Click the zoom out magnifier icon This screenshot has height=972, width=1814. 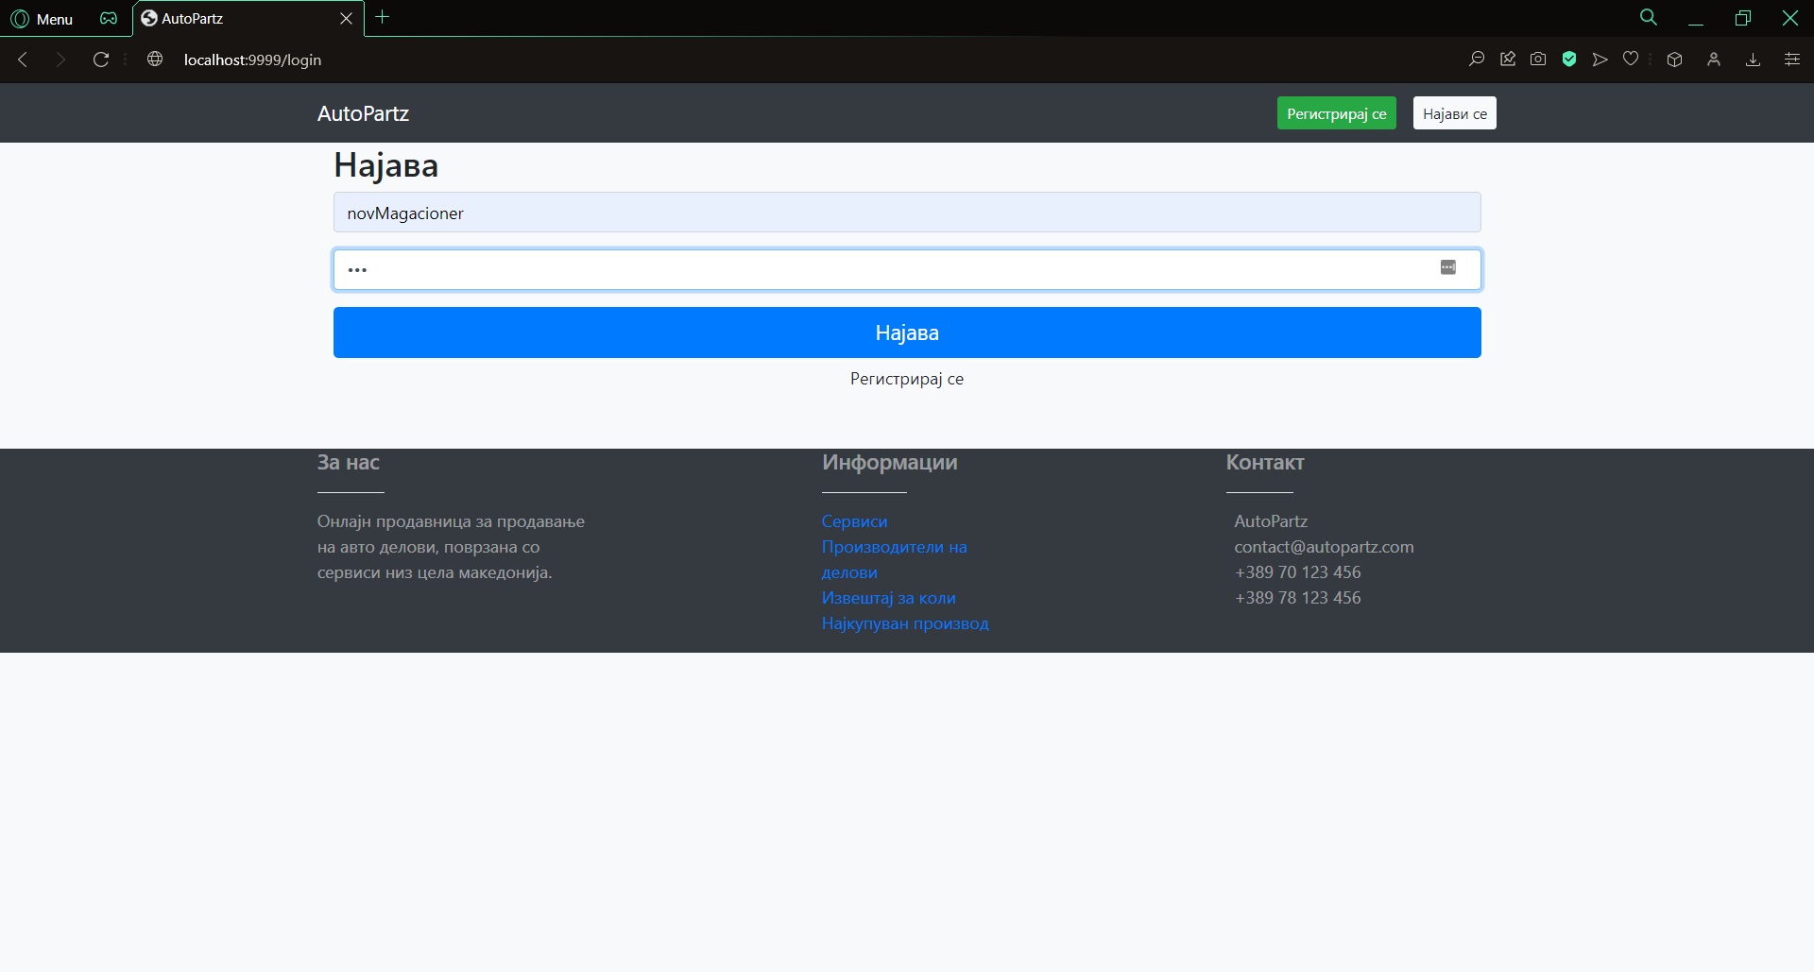1477,60
